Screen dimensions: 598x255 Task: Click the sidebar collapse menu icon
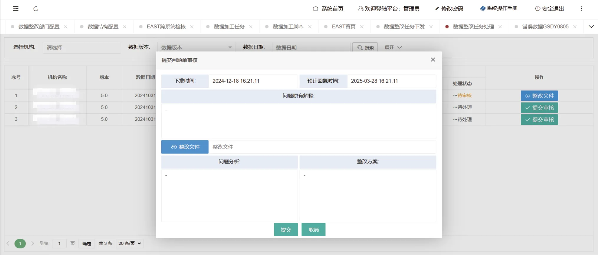click(16, 9)
